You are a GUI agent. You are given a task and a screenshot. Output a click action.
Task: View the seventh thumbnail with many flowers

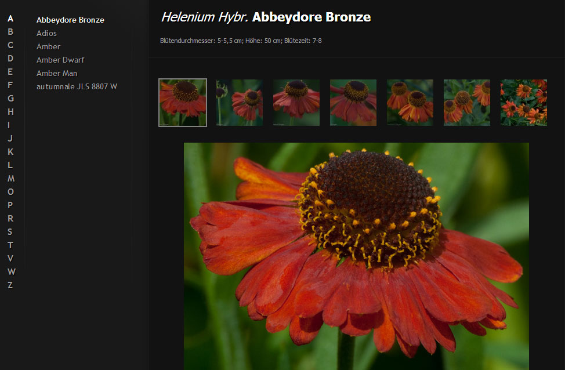point(524,103)
